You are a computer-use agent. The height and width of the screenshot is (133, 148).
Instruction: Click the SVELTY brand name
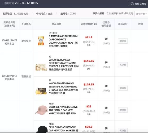53,33
